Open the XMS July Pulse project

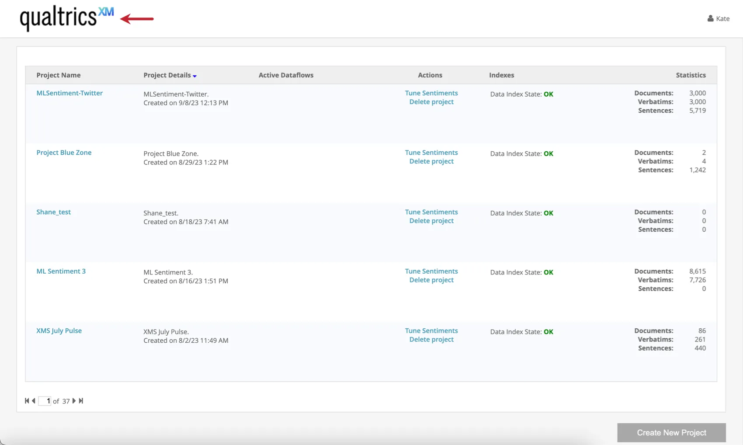click(x=59, y=330)
